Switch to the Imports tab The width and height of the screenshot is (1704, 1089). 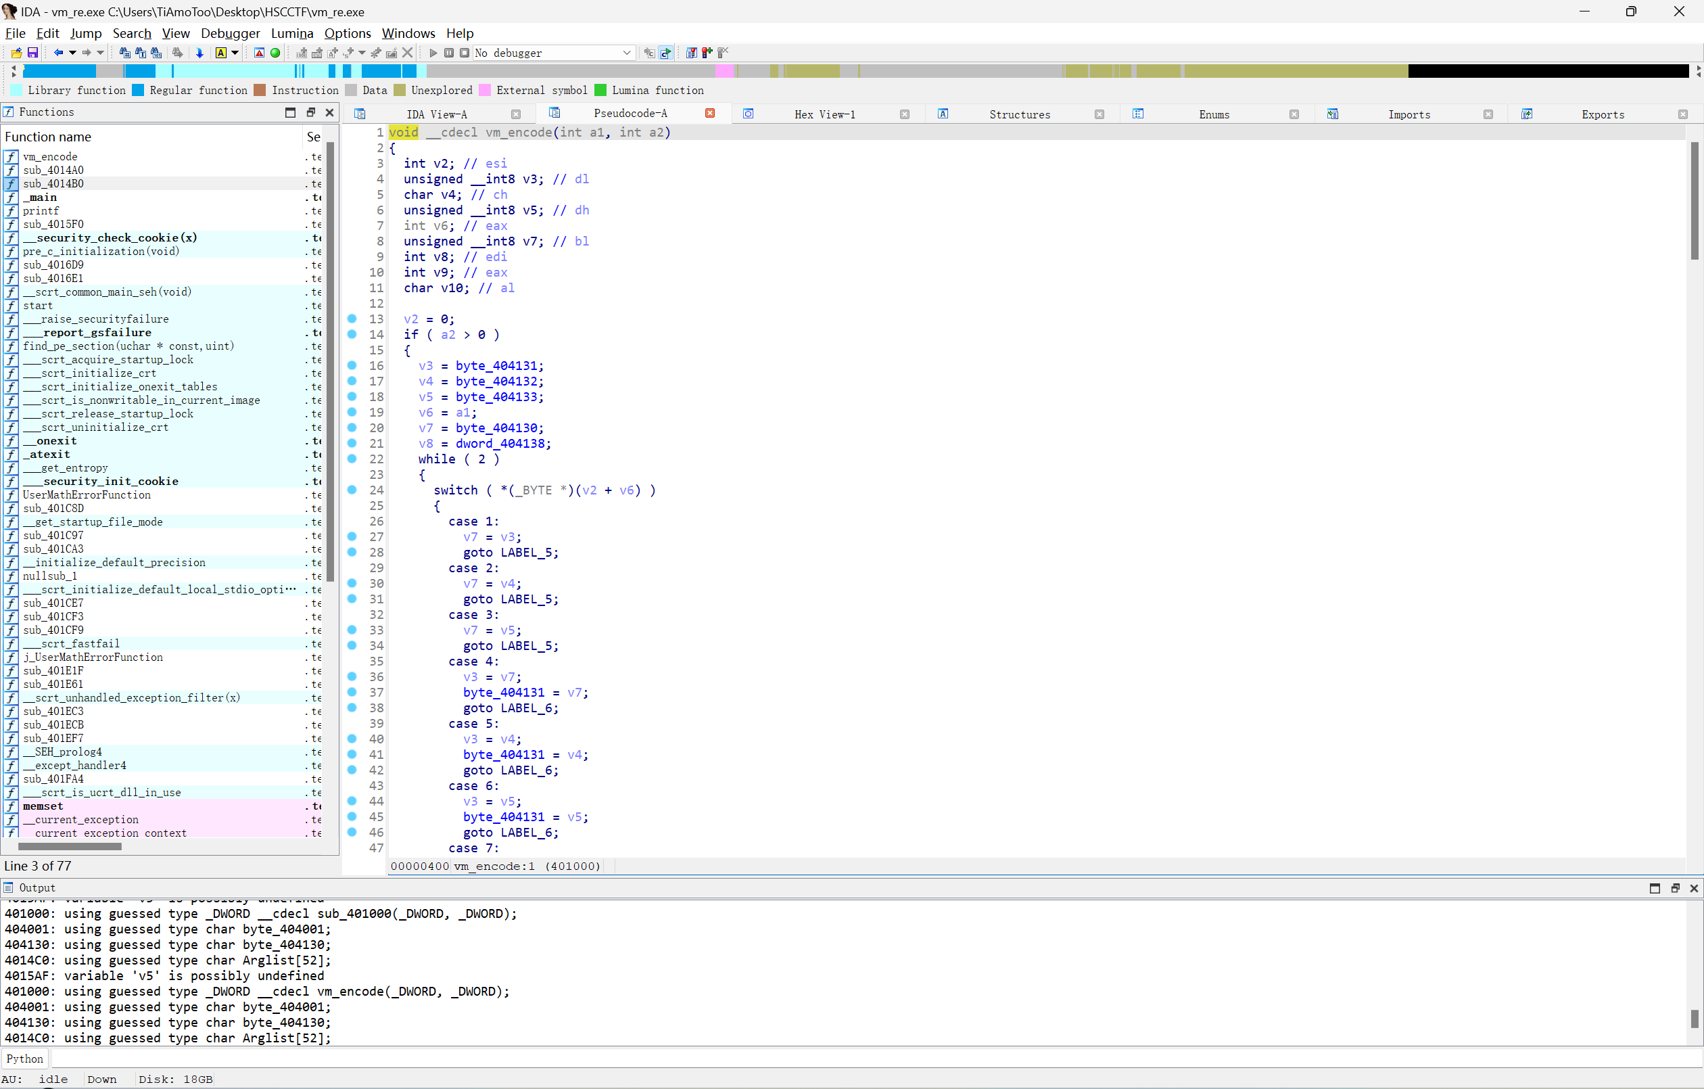(1409, 114)
